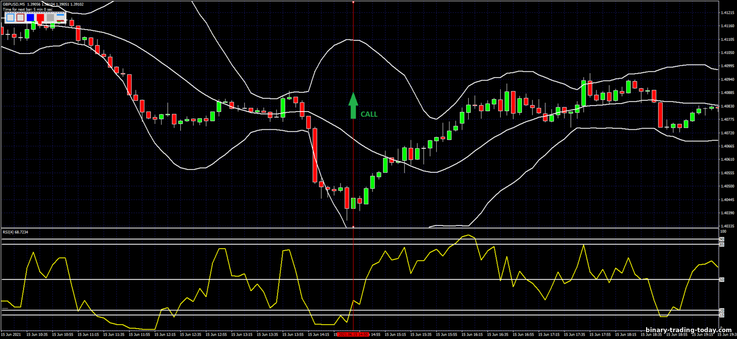Select the solid red square button
Viewport: 737px width, 339px height.
(x=40, y=18)
